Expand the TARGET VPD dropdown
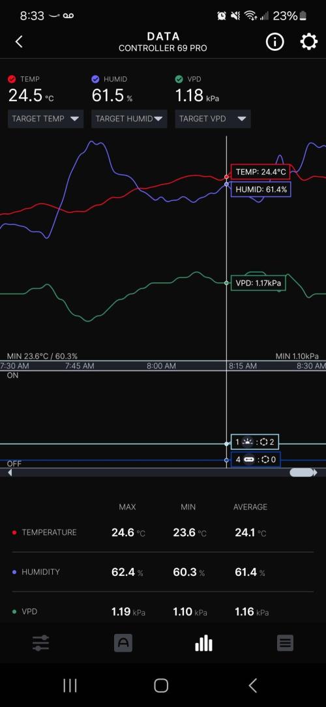This screenshot has width=326, height=707. pos(213,119)
